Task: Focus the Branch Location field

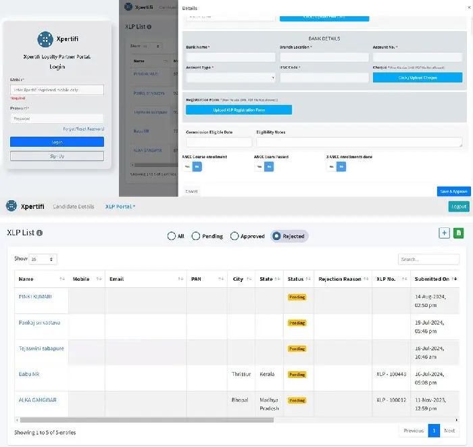Action: pyautogui.click(x=324, y=57)
